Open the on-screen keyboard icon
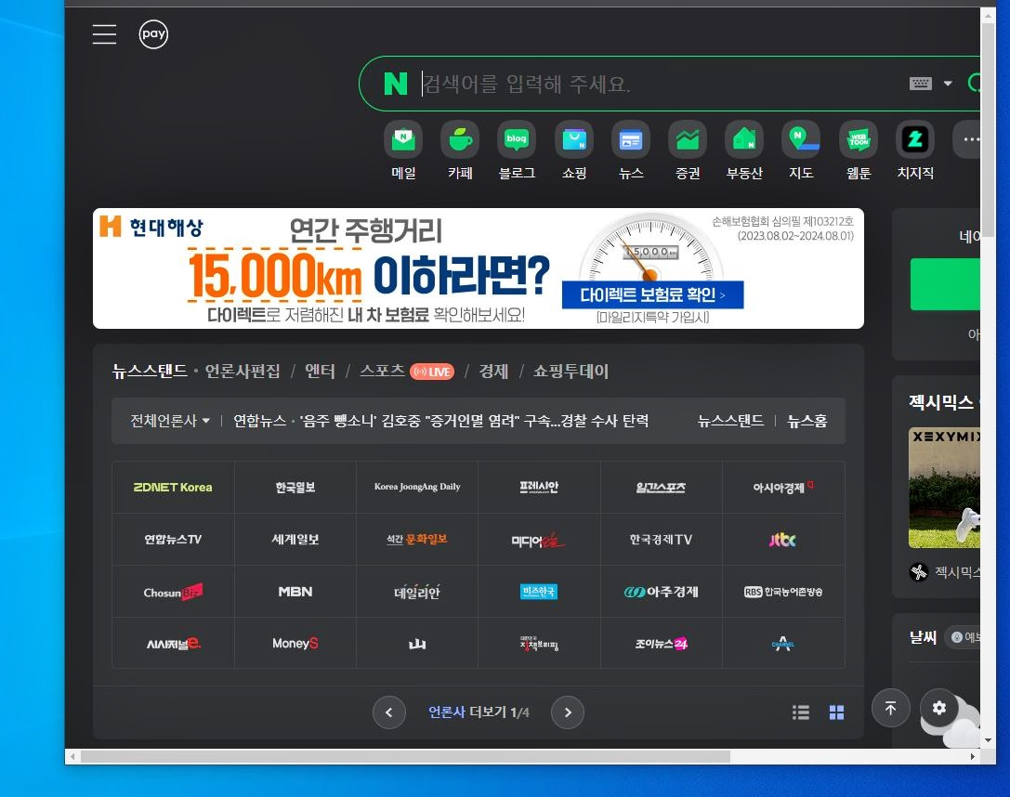 pyautogui.click(x=921, y=84)
